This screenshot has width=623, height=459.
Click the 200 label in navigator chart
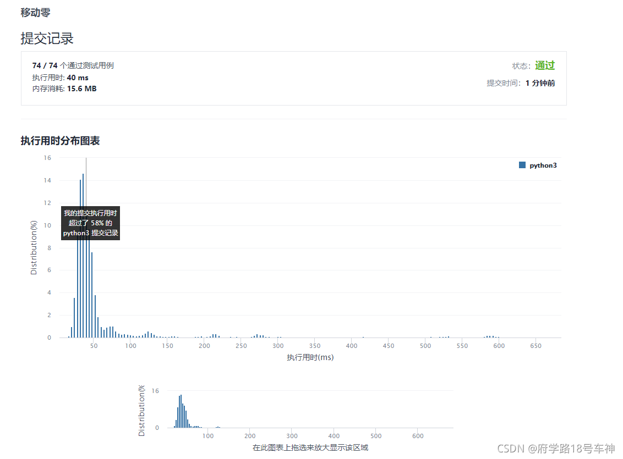[250, 436]
